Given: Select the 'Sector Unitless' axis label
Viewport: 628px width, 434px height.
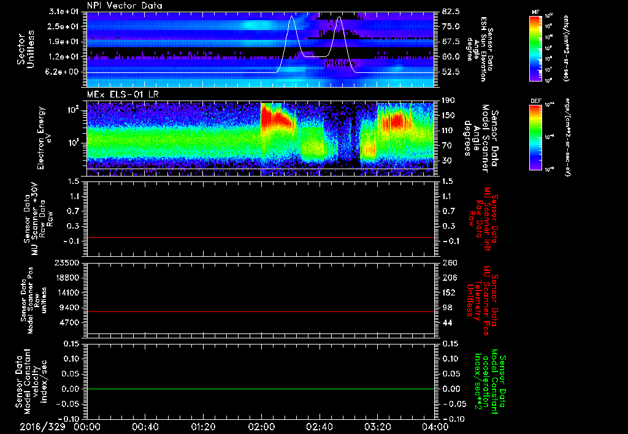Looking at the screenshot, I should pyautogui.click(x=26, y=49).
